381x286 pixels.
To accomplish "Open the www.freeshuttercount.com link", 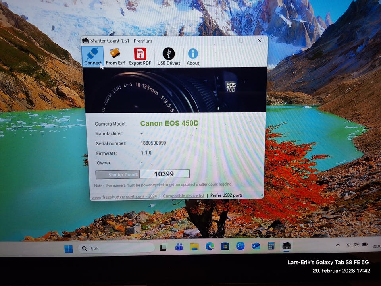I will [x=124, y=197].
